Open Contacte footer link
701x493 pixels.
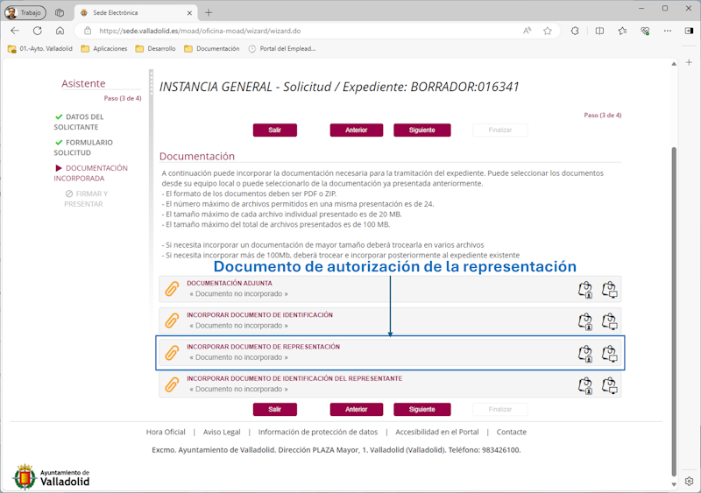click(x=512, y=433)
